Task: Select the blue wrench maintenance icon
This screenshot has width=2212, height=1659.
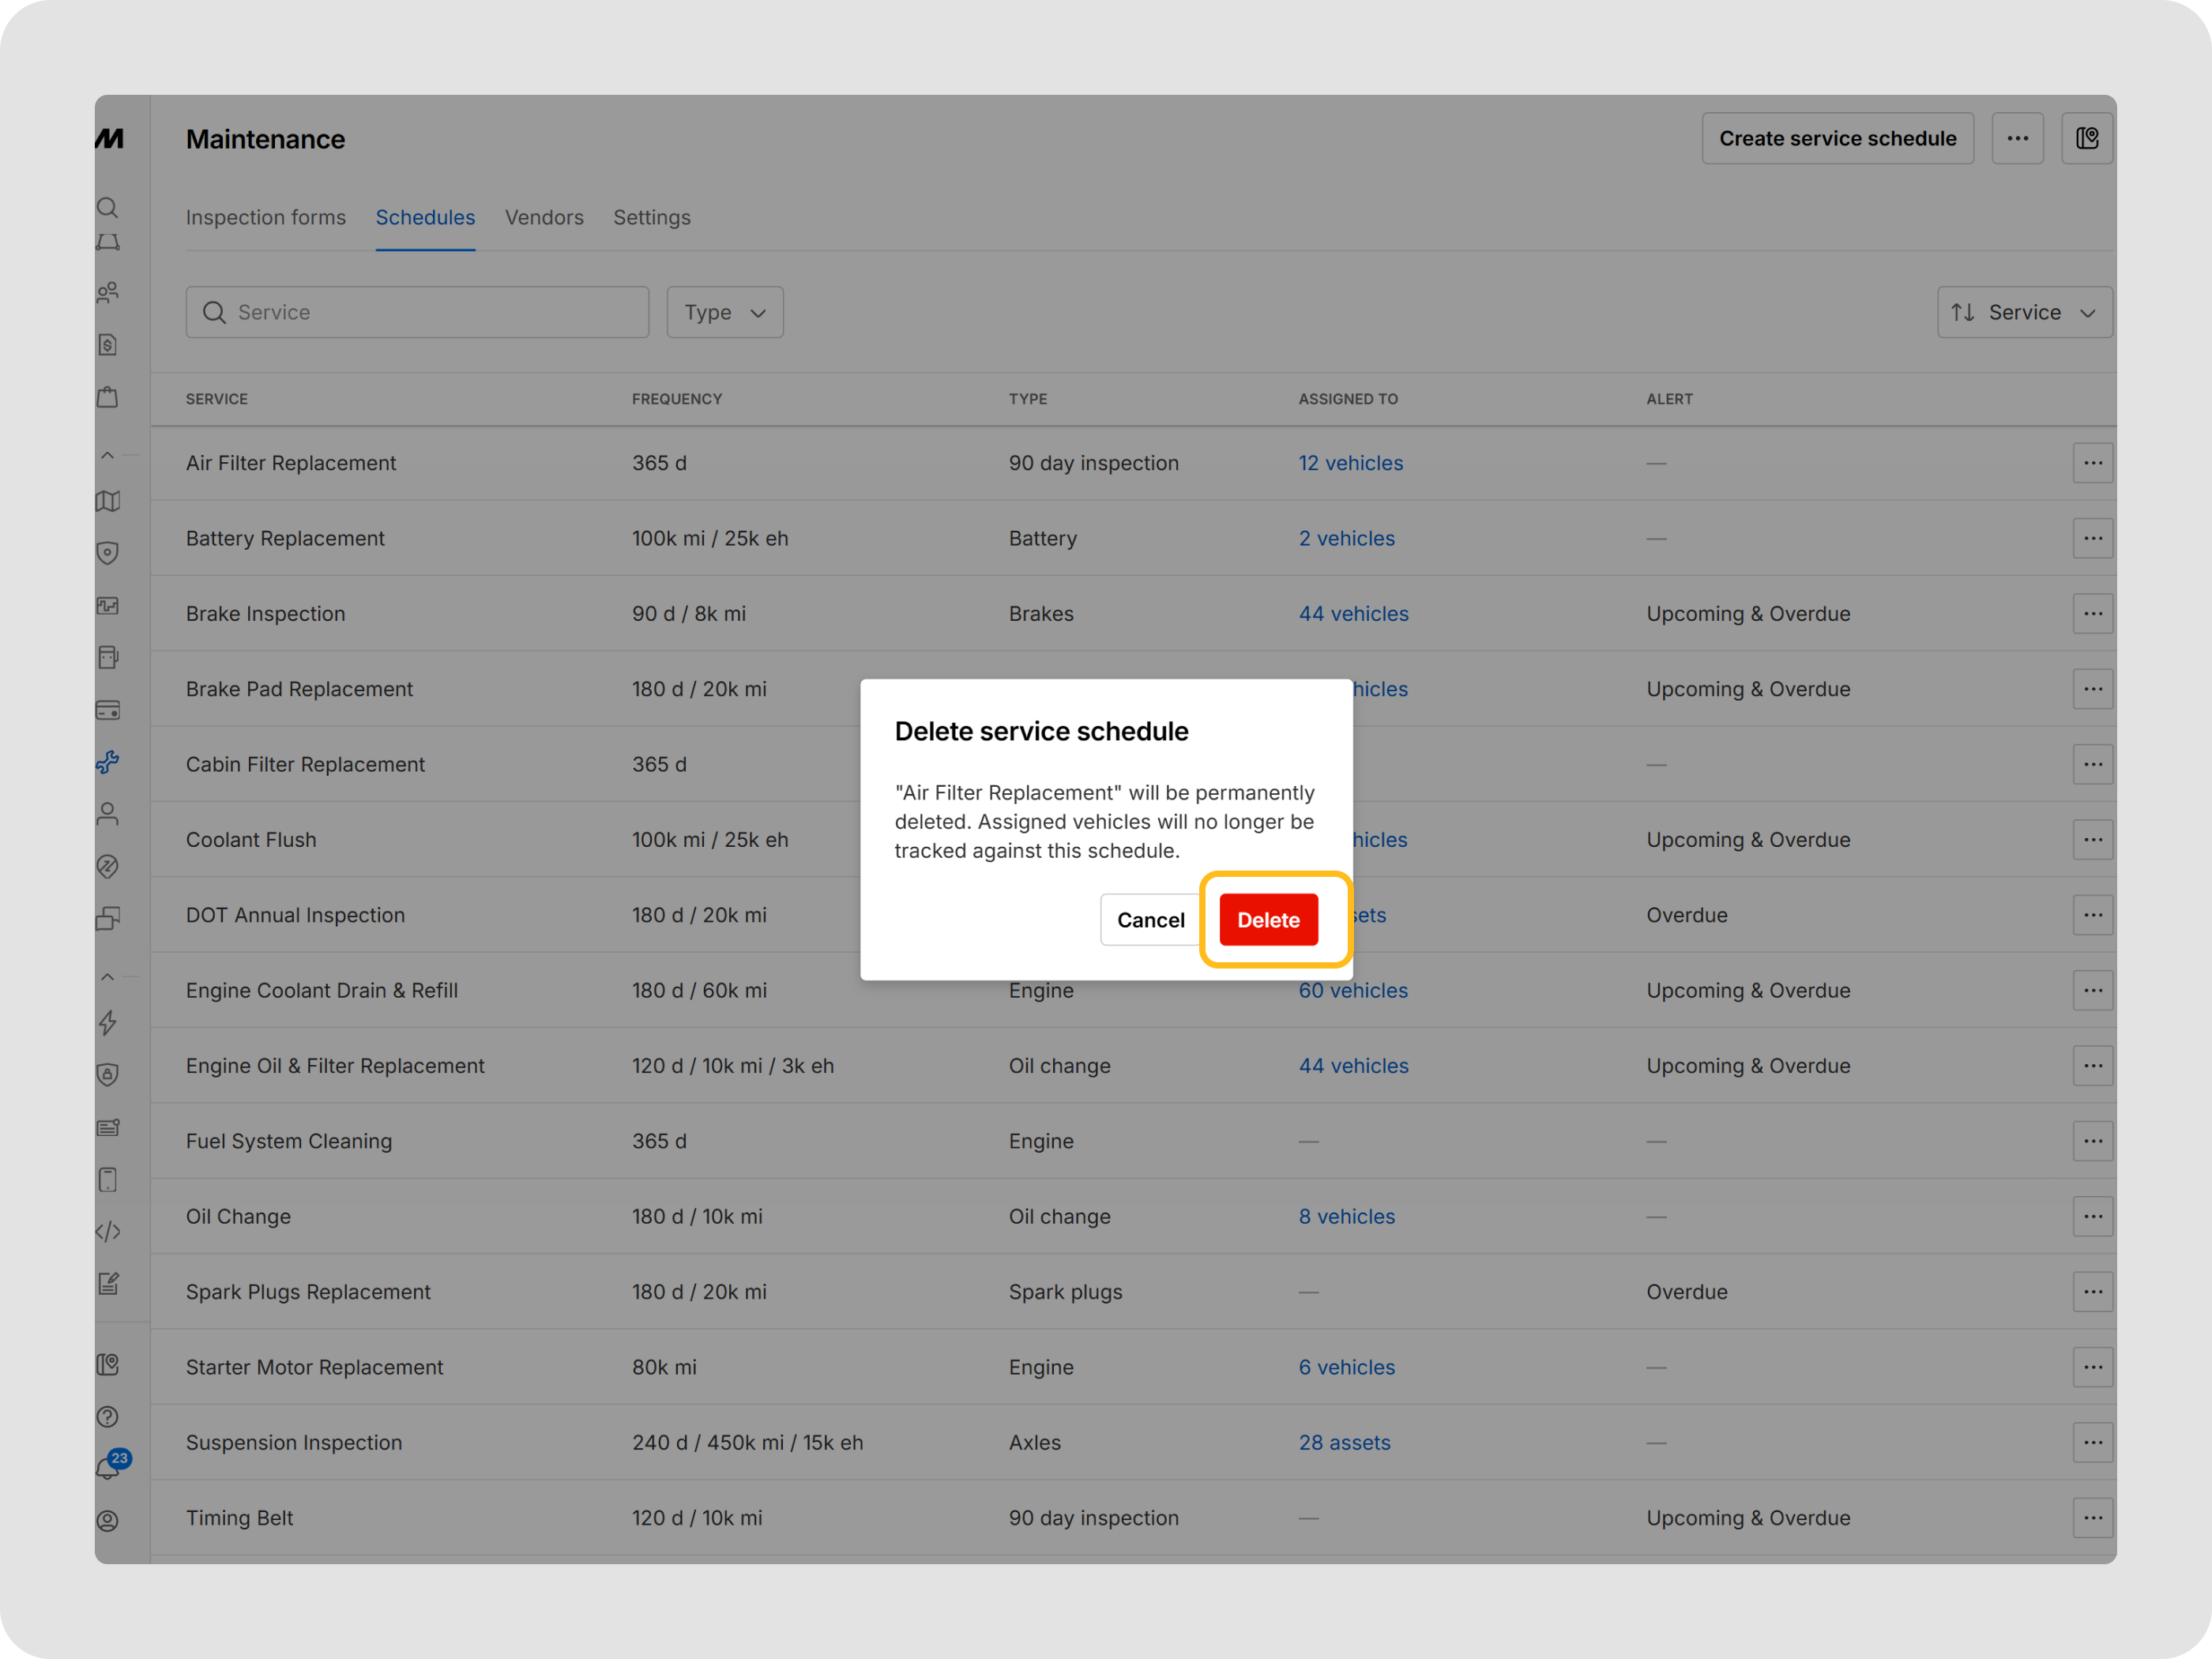Action: point(108,762)
